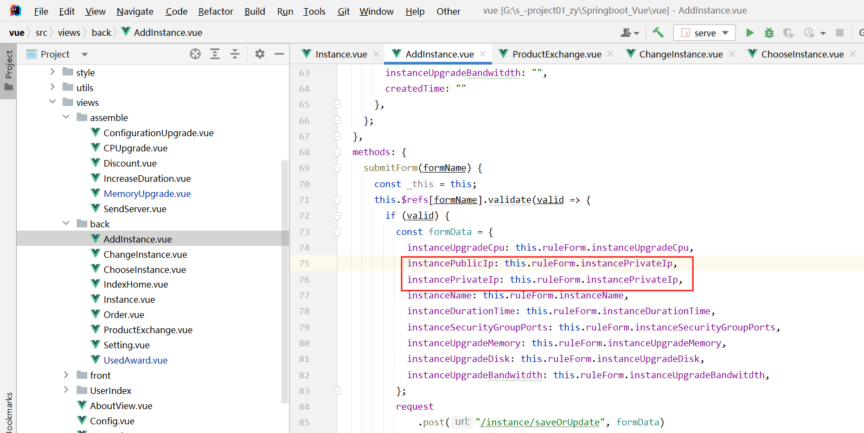Viewport: 864px width, 433px height.
Task: Fold the submitForm method at line 69
Action: (x=337, y=168)
